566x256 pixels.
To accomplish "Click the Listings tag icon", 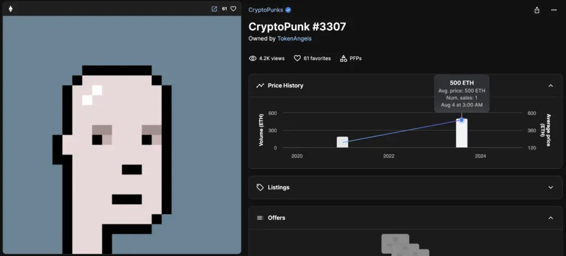I will pos(260,188).
